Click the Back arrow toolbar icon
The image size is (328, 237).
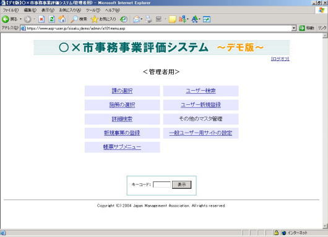tap(5, 19)
